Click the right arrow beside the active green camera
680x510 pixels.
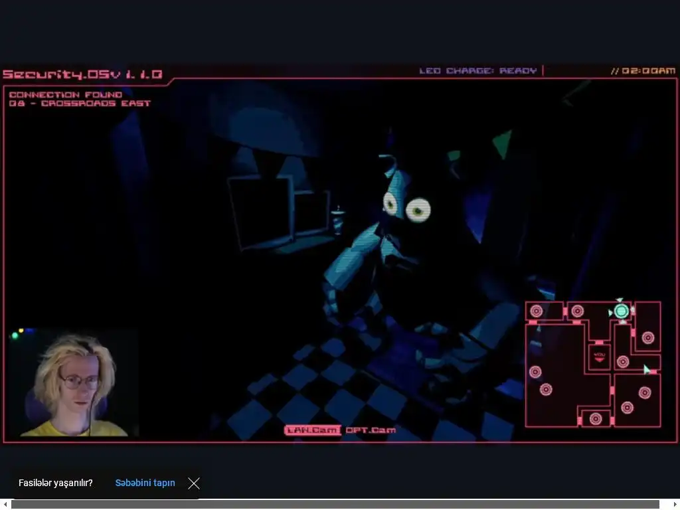(x=633, y=311)
